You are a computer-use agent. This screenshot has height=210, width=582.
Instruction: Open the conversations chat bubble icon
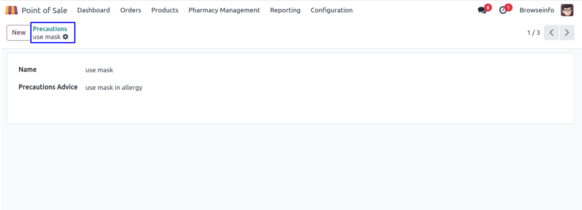[482, 10]
